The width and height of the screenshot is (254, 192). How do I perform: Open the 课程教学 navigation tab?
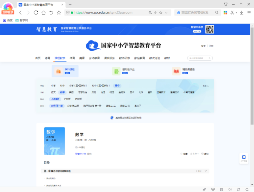pos(60,58)
